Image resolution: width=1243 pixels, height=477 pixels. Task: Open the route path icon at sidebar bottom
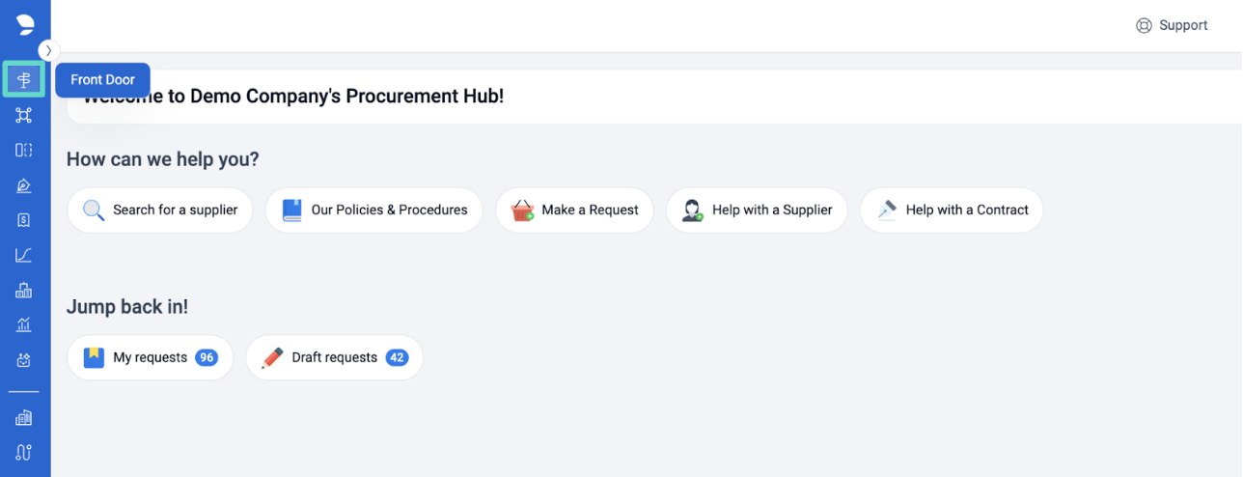click(x=24, y=452)
